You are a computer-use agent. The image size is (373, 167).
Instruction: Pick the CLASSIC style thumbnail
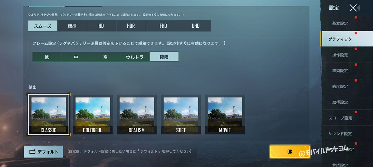(49, 114)
